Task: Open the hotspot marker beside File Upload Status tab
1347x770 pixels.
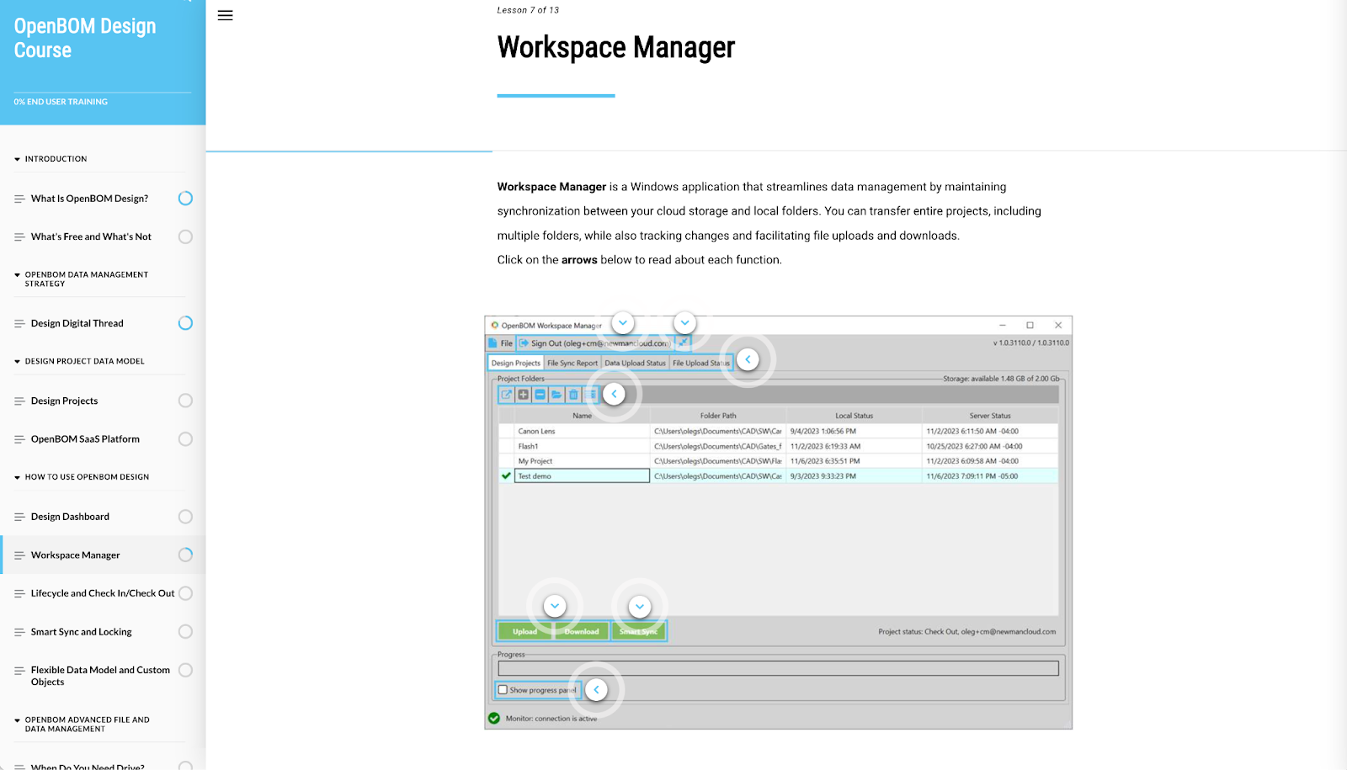Action: [x=748, y=360]
